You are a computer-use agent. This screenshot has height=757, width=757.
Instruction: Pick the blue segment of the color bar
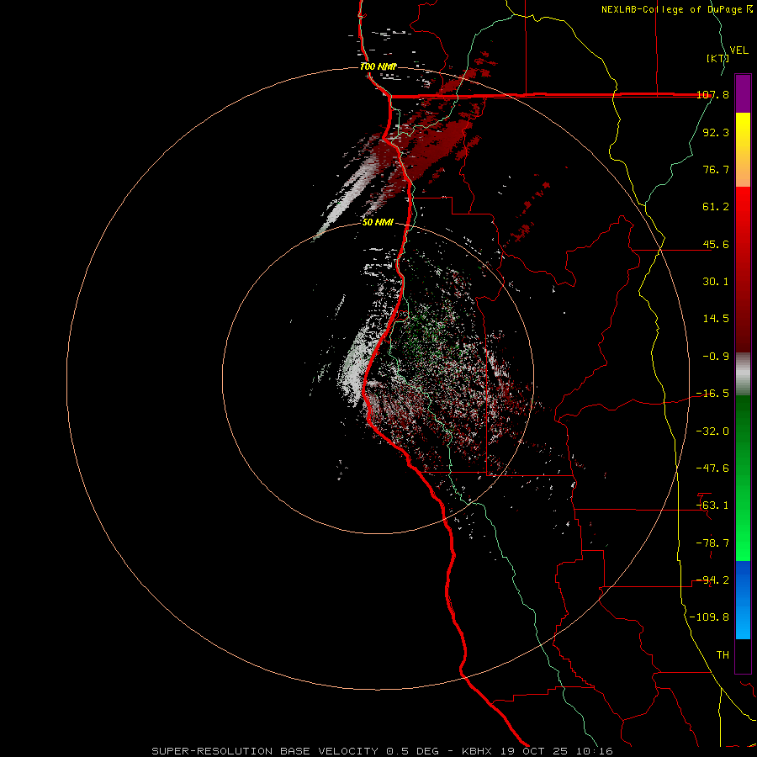[x=743, y=600]
